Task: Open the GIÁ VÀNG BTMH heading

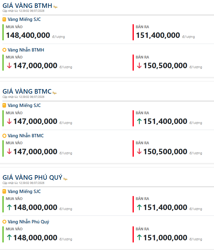Action: coord(27,6)
